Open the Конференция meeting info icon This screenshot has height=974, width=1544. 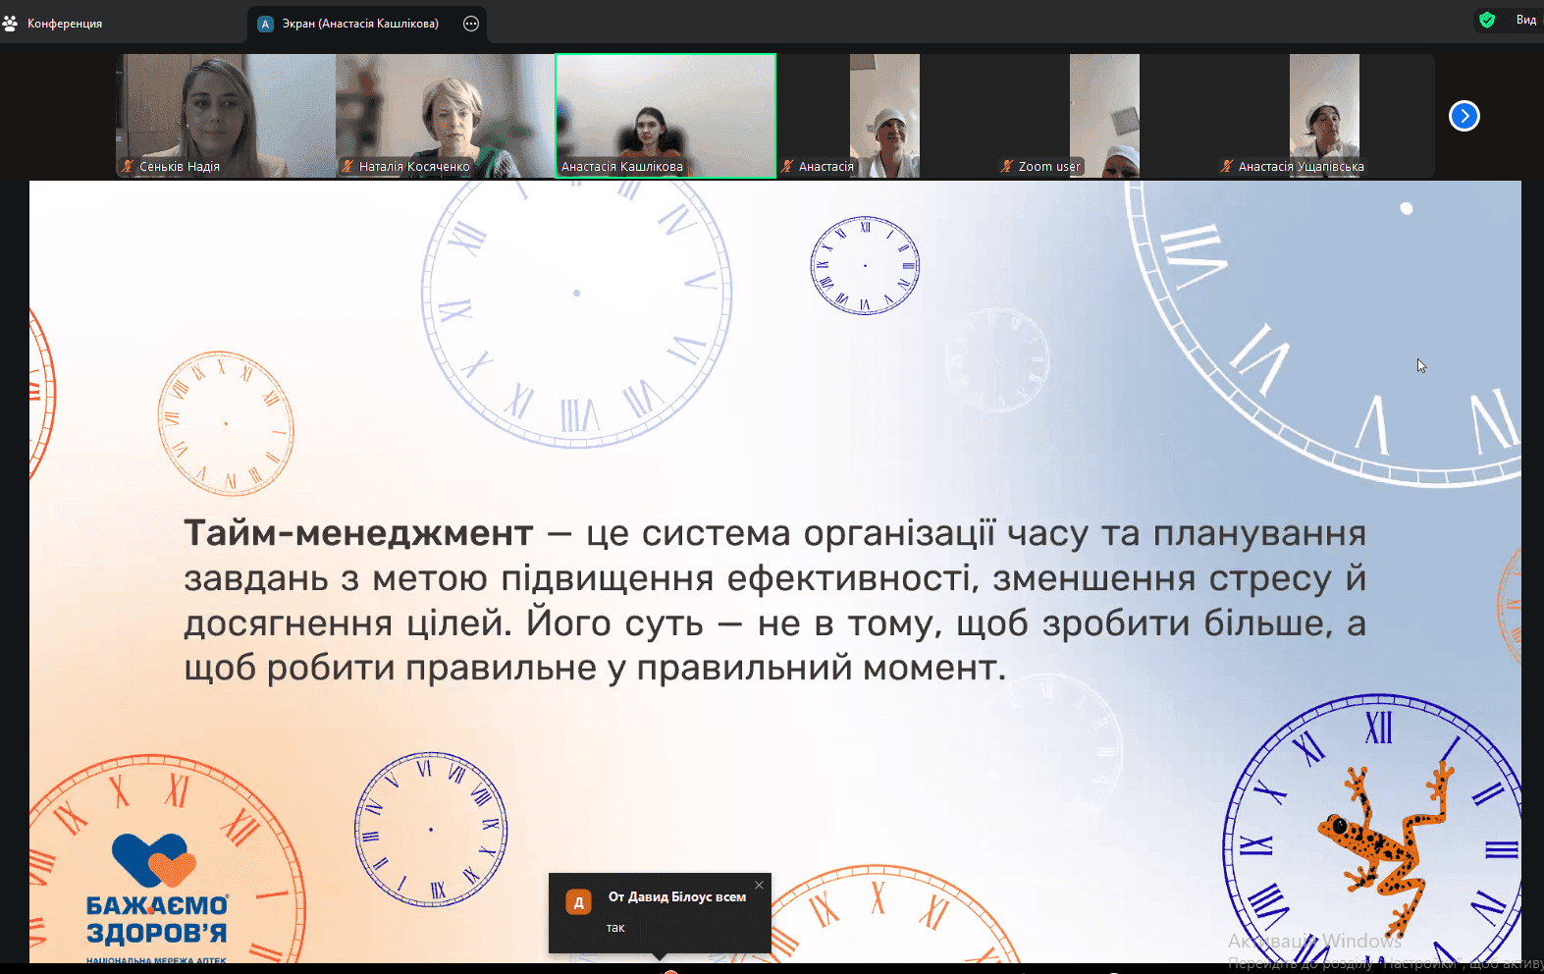click(x=10, y=23)
